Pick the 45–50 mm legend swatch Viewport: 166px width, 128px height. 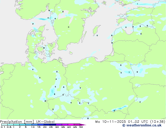(77, 125)
